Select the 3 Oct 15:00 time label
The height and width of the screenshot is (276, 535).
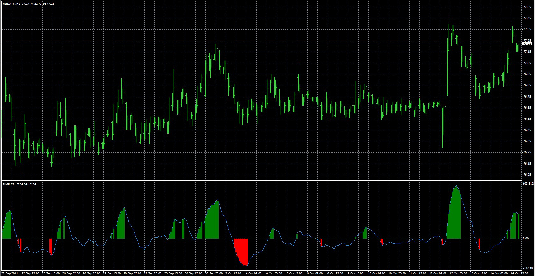click(x=234, y=273)
